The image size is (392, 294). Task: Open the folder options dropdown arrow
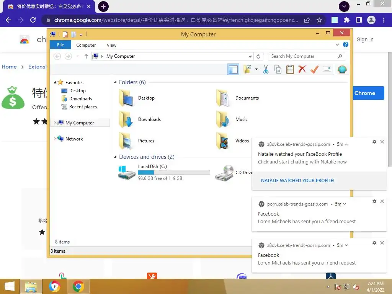(x=256, y=69)
